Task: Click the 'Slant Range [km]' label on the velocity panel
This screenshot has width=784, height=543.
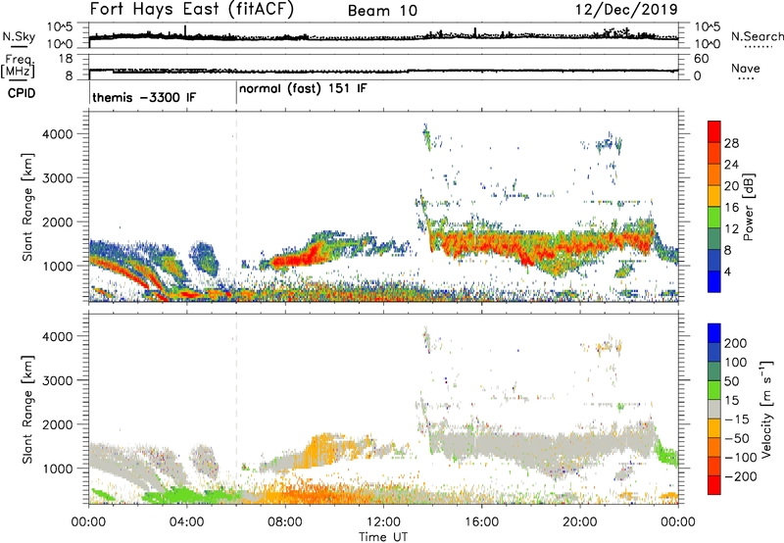Action: (27, 410)
